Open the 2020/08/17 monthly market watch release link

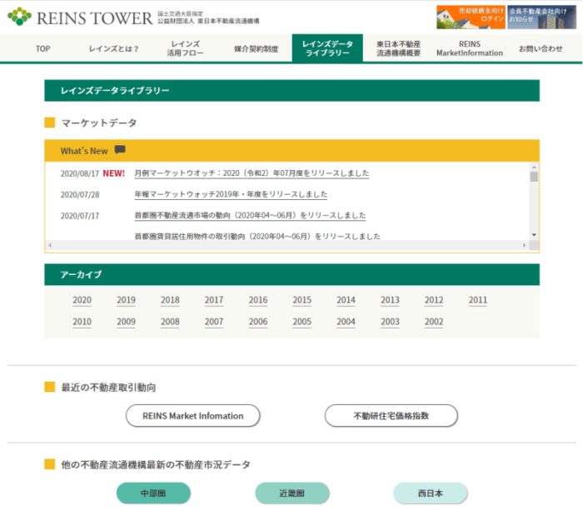click(x=252, y=173)
